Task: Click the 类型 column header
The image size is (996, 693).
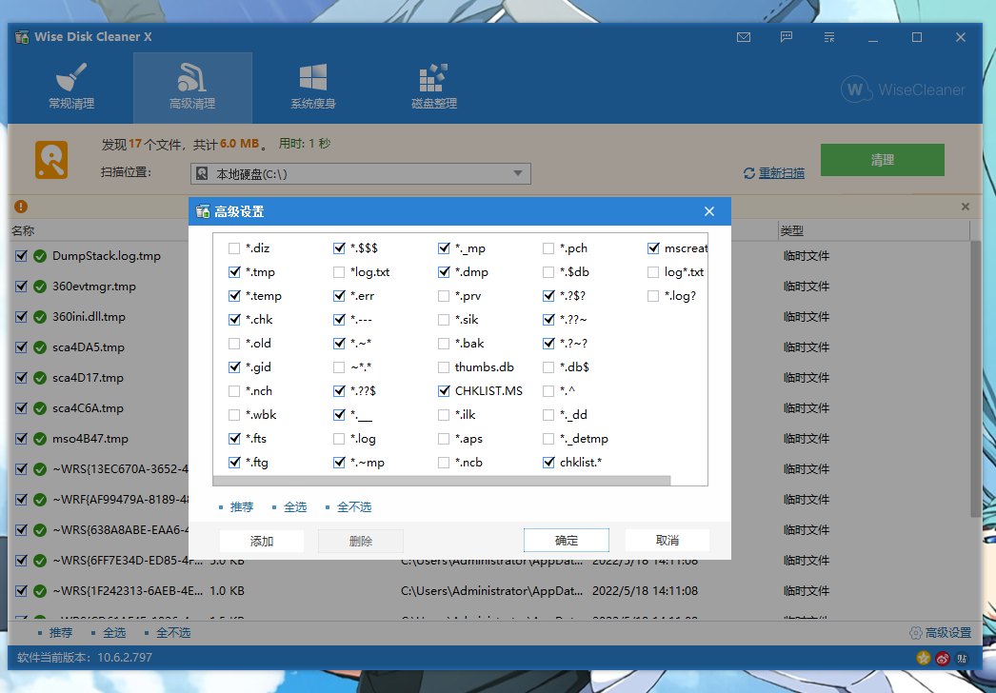Action: pyautogui.click(x=792, y=231)
